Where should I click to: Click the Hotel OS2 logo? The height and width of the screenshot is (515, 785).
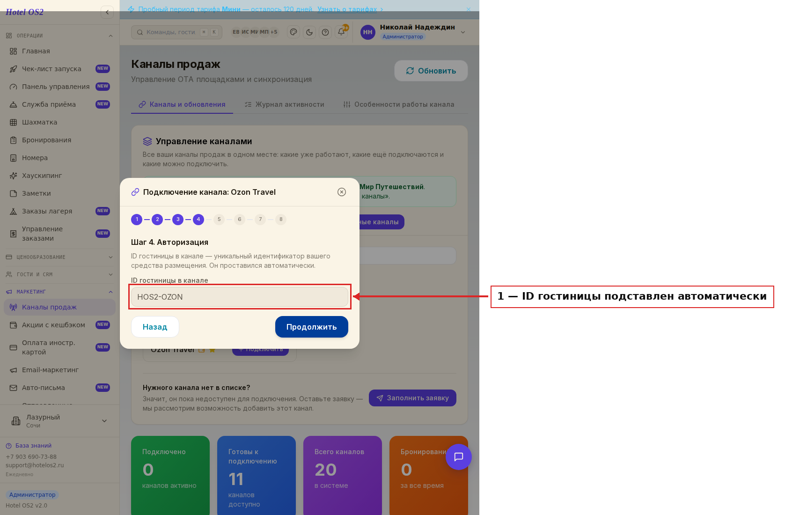pyautogui.click(x=24, y=12)
